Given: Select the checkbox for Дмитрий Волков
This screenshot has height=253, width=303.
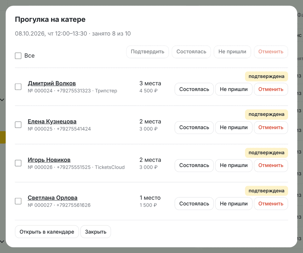Looking at the screenshot, I should (18, 87).
